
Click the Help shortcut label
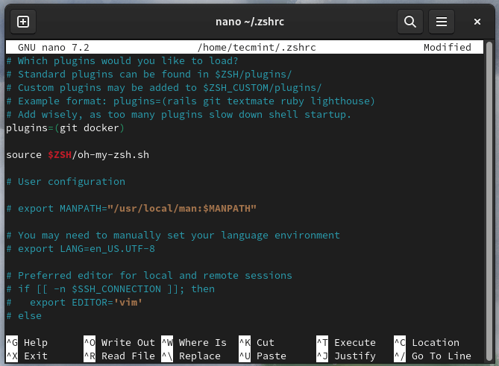35,343
